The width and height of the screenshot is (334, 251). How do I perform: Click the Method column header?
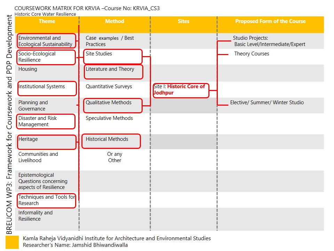(114, 21)
